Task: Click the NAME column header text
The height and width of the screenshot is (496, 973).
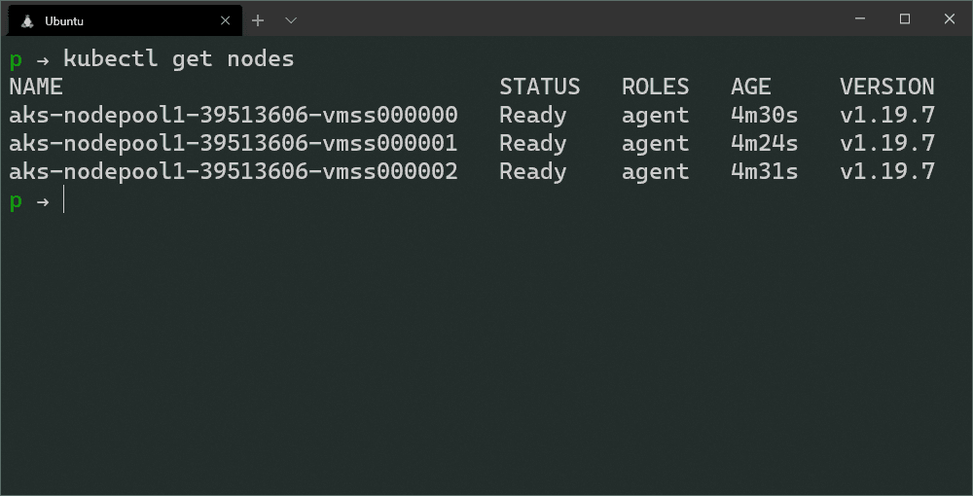Action: [36, 88]
